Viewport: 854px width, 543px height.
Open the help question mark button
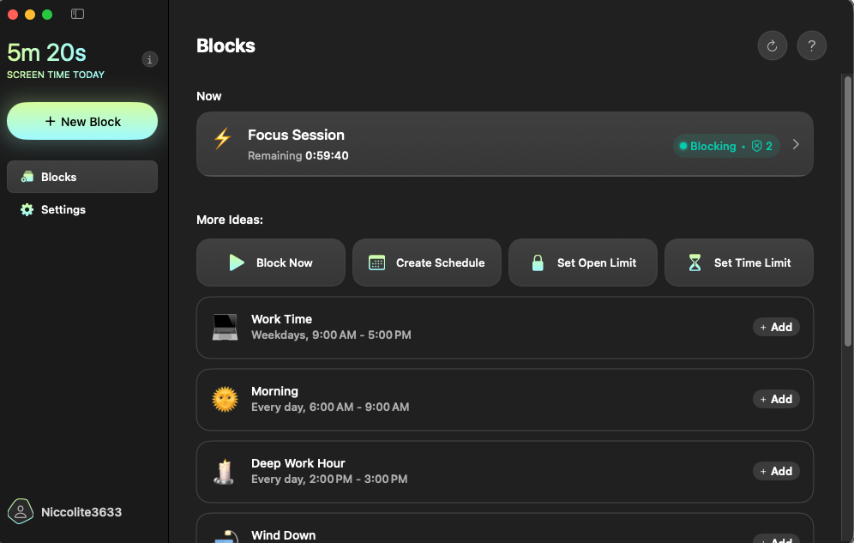[811, 45]
